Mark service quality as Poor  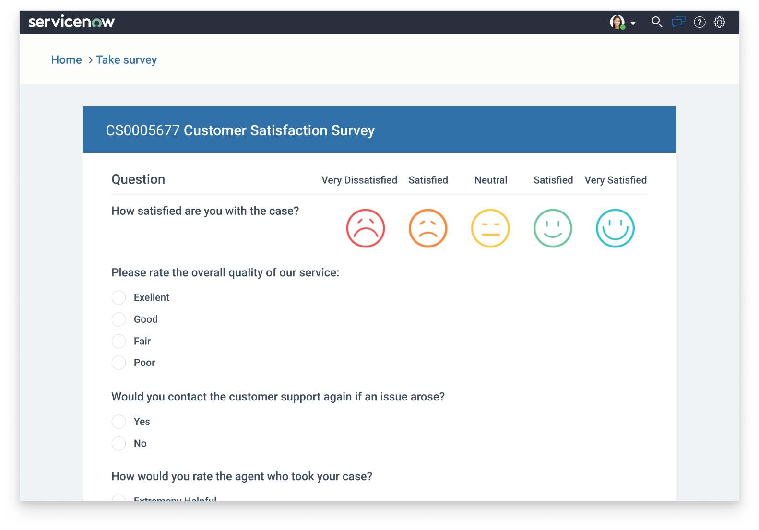119,363
